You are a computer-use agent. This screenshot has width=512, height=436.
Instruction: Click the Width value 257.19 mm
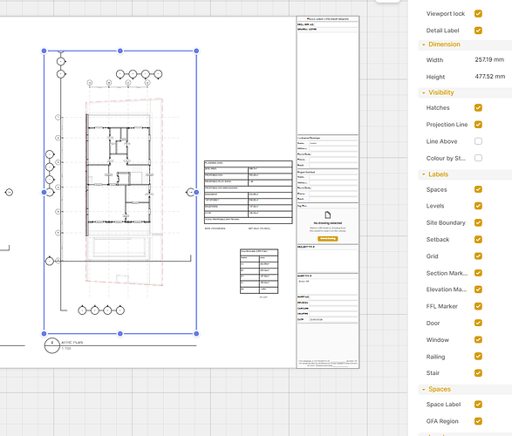[x=489, y=59]
